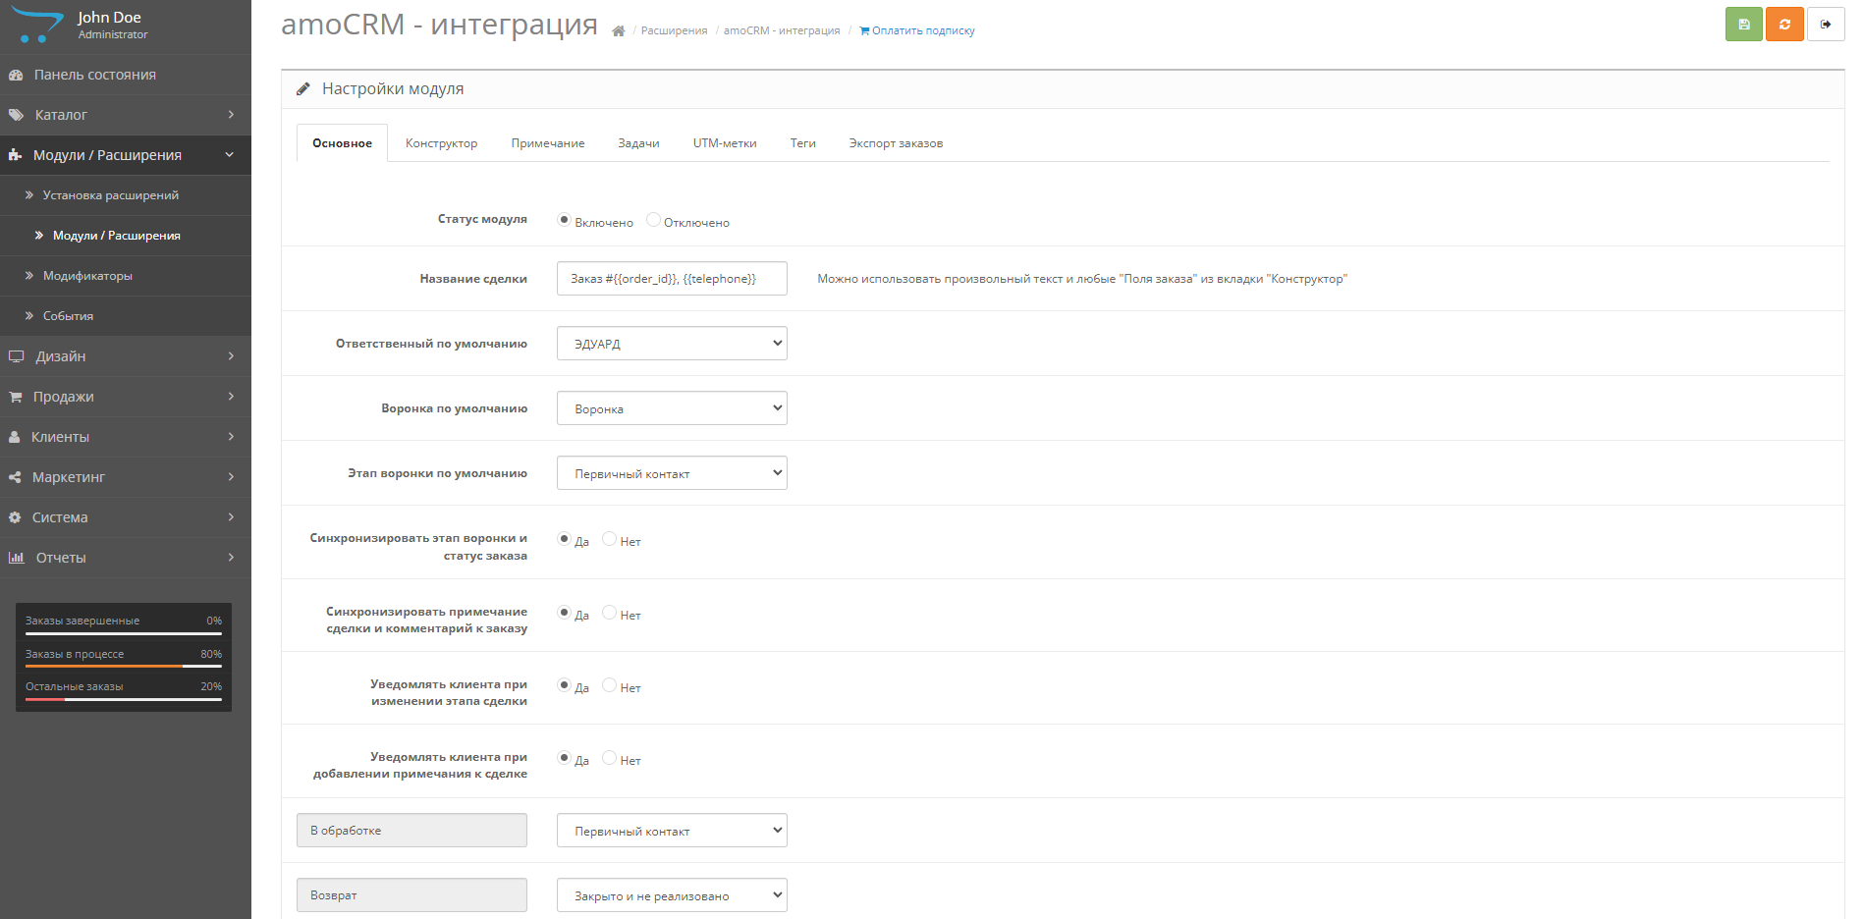Click the green save button icon
The height and width of the screenshot is (919, 1863).
(x=1743, y=25)
